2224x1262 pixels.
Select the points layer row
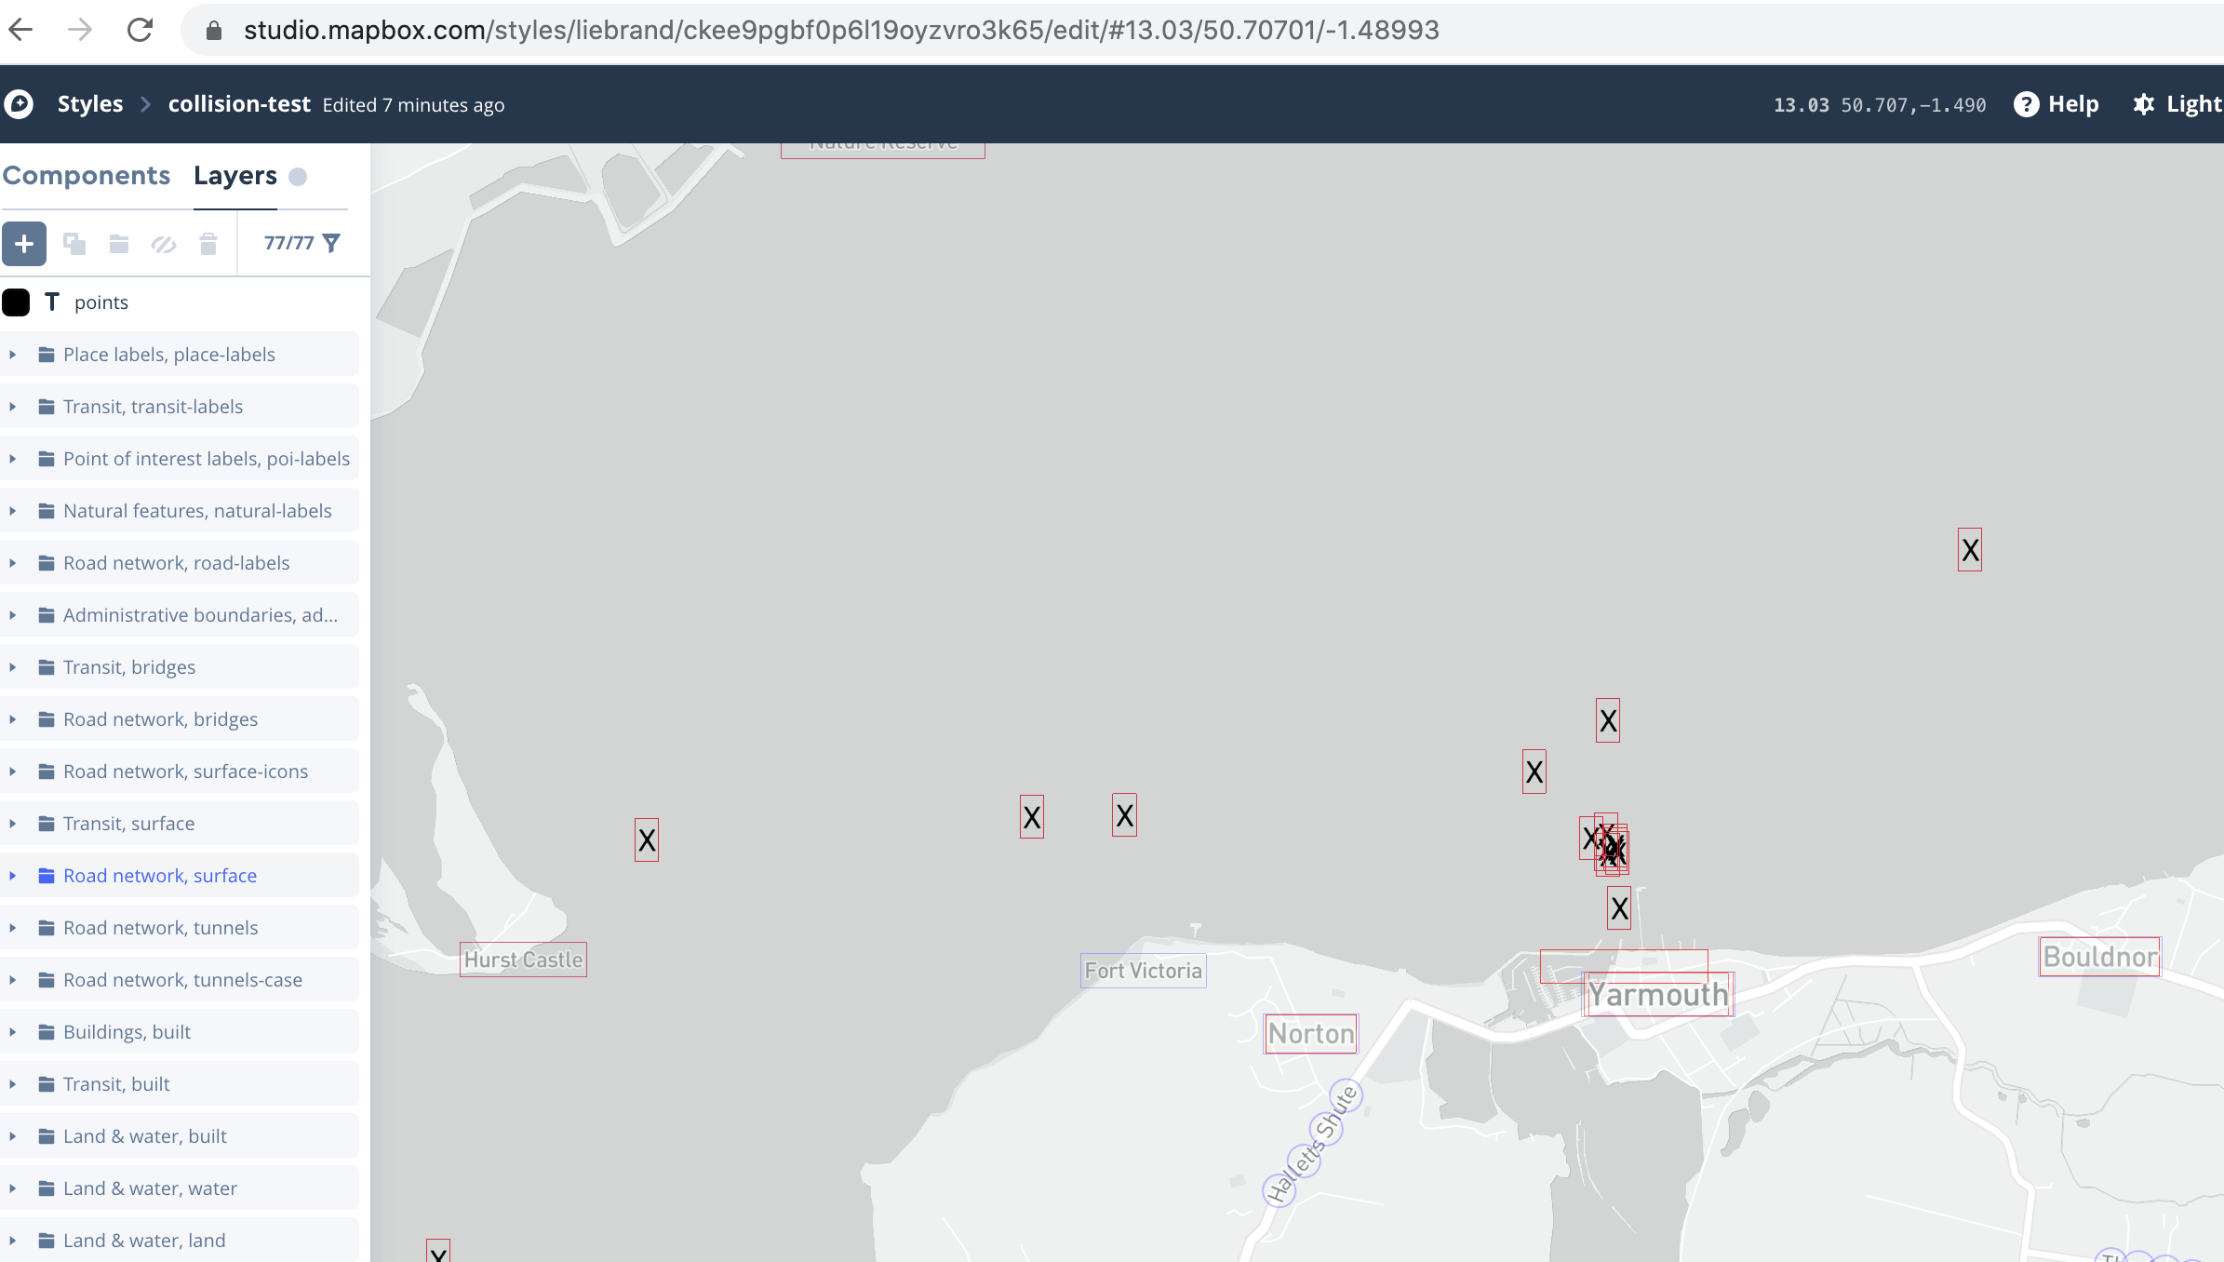(180, 302)
